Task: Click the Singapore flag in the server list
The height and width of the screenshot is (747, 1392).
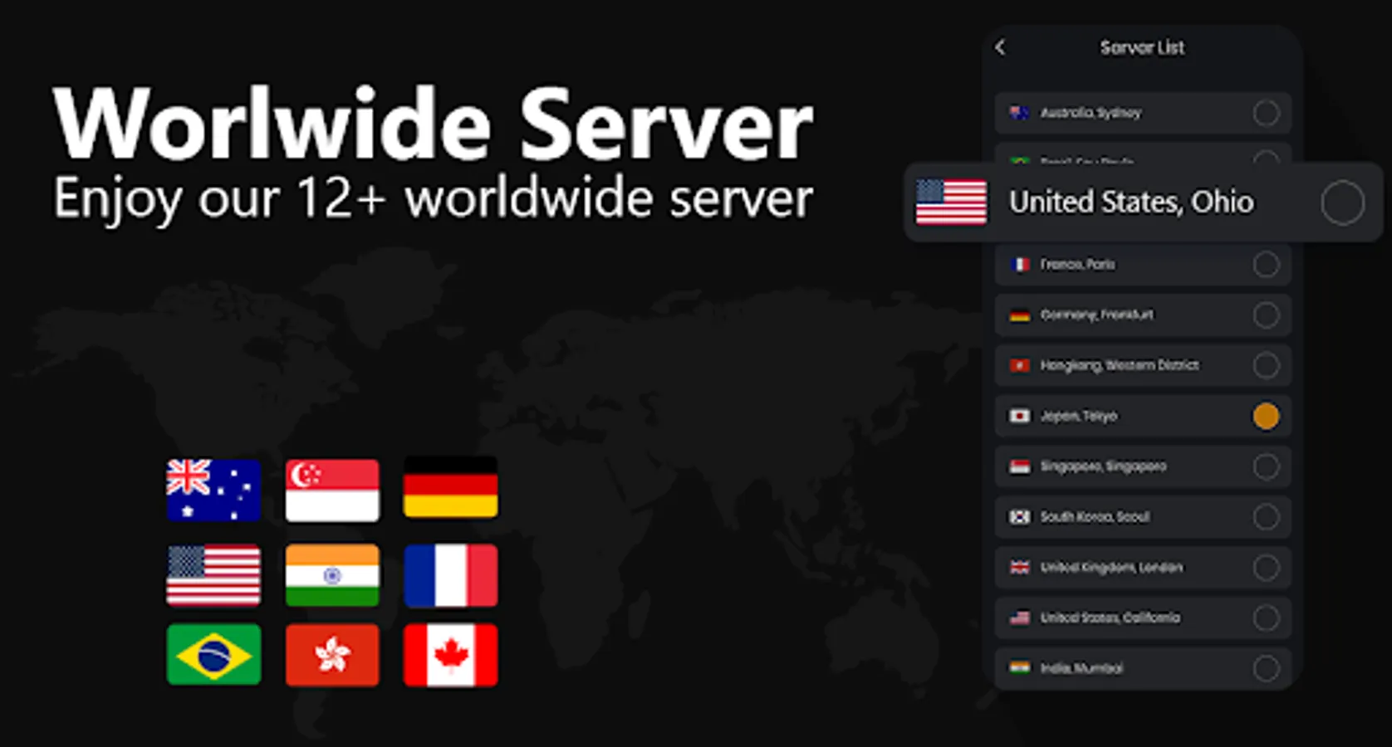Action: click(x=1019, y=466)
